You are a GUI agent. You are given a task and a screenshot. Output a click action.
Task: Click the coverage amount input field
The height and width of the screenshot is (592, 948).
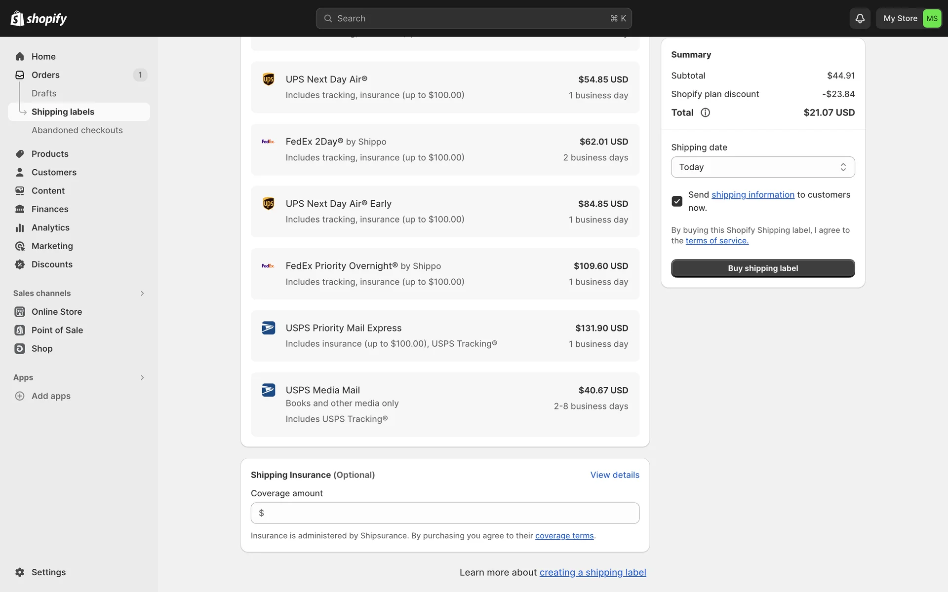[444, 513]
